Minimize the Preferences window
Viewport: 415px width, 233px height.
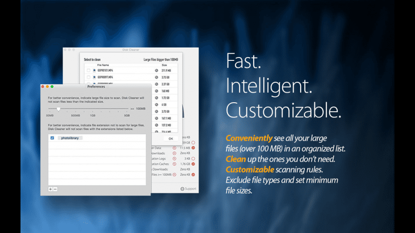(47, 87)
